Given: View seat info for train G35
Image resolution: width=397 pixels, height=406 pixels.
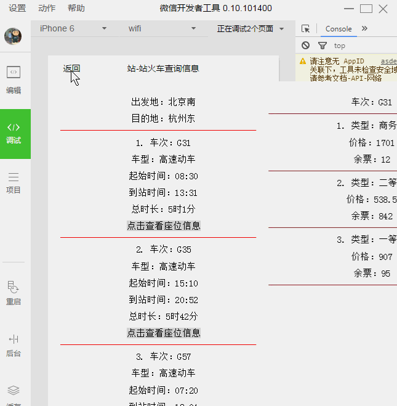Looking at the screenshot, I should 164,333.
